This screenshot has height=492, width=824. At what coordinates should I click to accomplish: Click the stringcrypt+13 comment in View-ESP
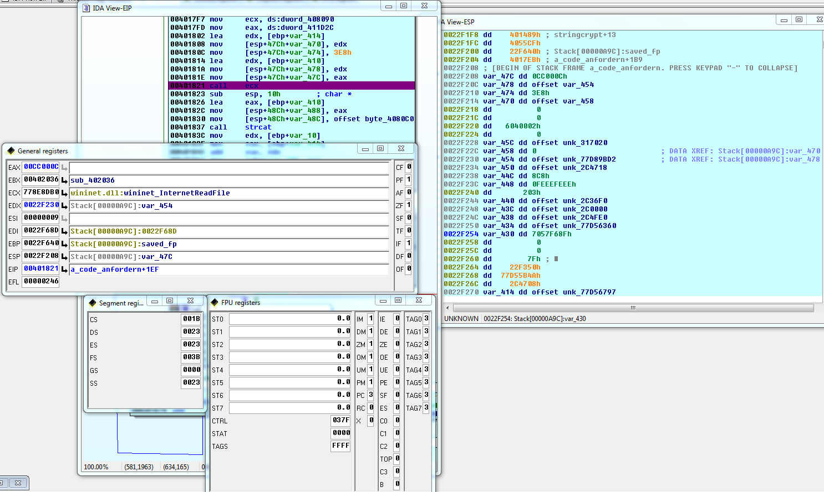coord(585,35)
